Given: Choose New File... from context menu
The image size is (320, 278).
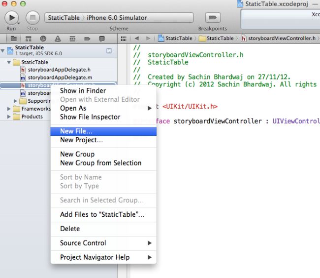Looking at the screenshot, I should [103, 131].
